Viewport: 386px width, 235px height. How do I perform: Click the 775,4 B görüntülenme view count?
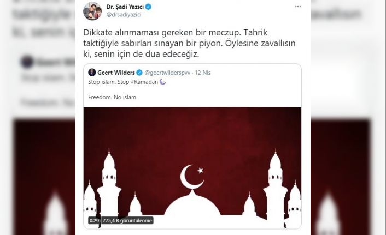click(x=127, y=220)
